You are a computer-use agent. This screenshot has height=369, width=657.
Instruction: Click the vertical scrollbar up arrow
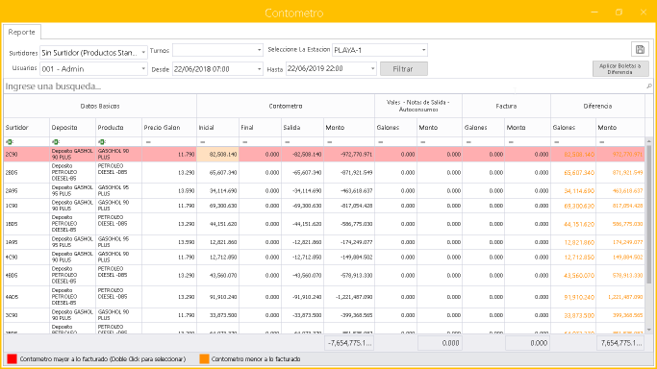[x=649, y=141]
